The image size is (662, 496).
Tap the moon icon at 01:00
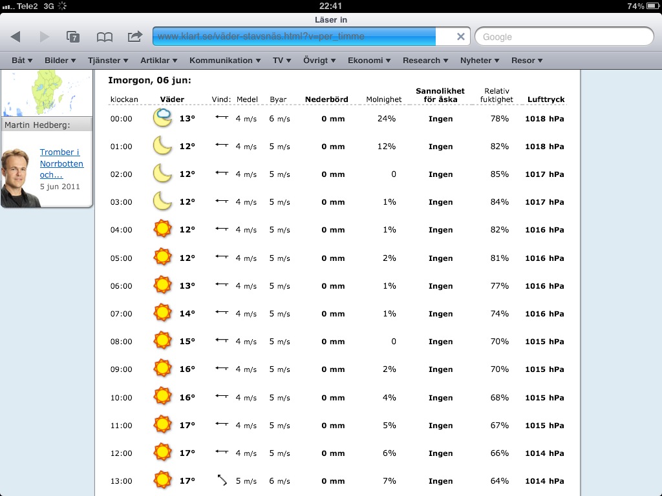pos(162,146)
